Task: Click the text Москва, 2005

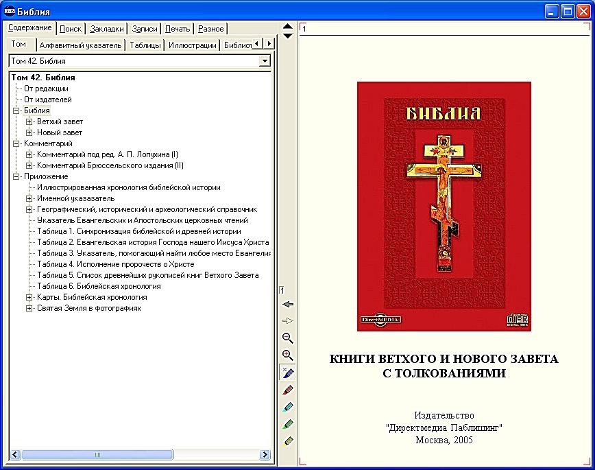Action: (x=444, y=440)
